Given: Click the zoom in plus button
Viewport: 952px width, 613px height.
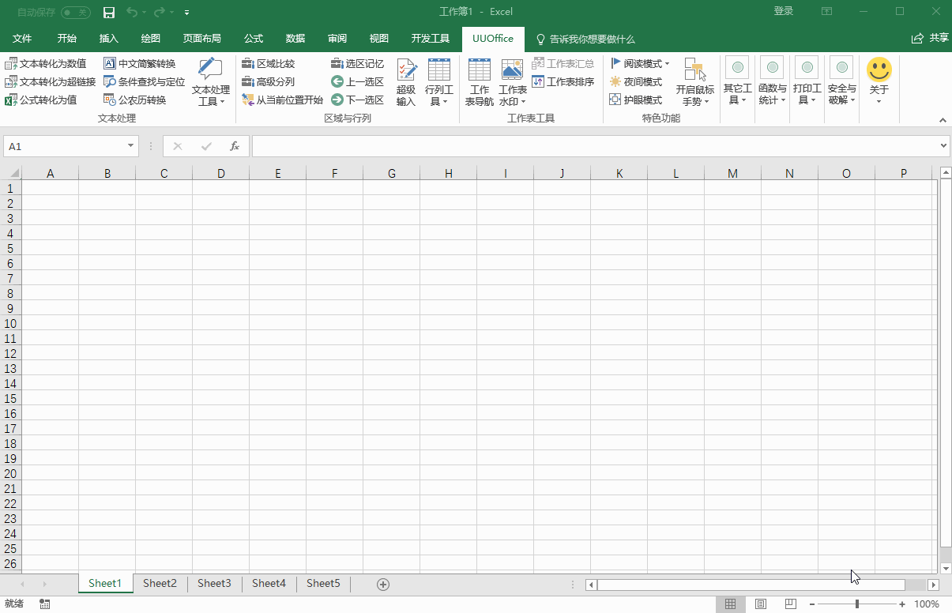Looking at the screenshot, I should point(902,604).
